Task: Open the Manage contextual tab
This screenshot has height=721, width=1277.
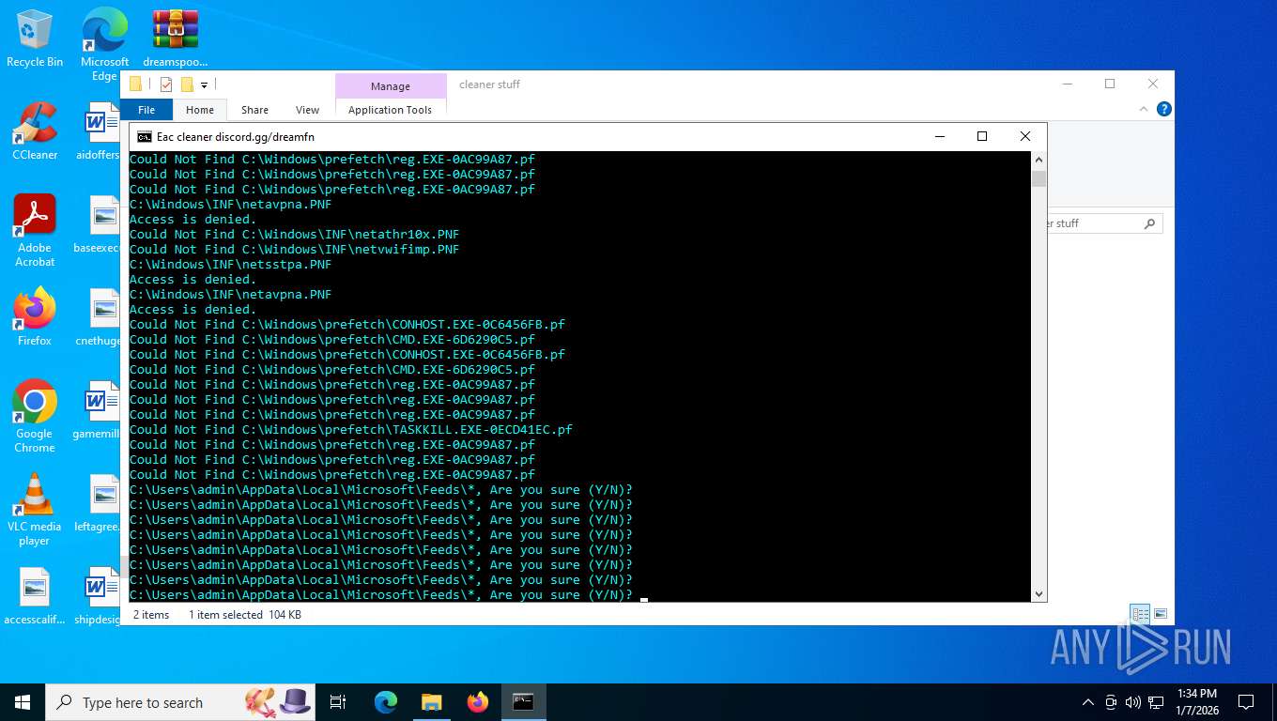Action: coord(391,85)
